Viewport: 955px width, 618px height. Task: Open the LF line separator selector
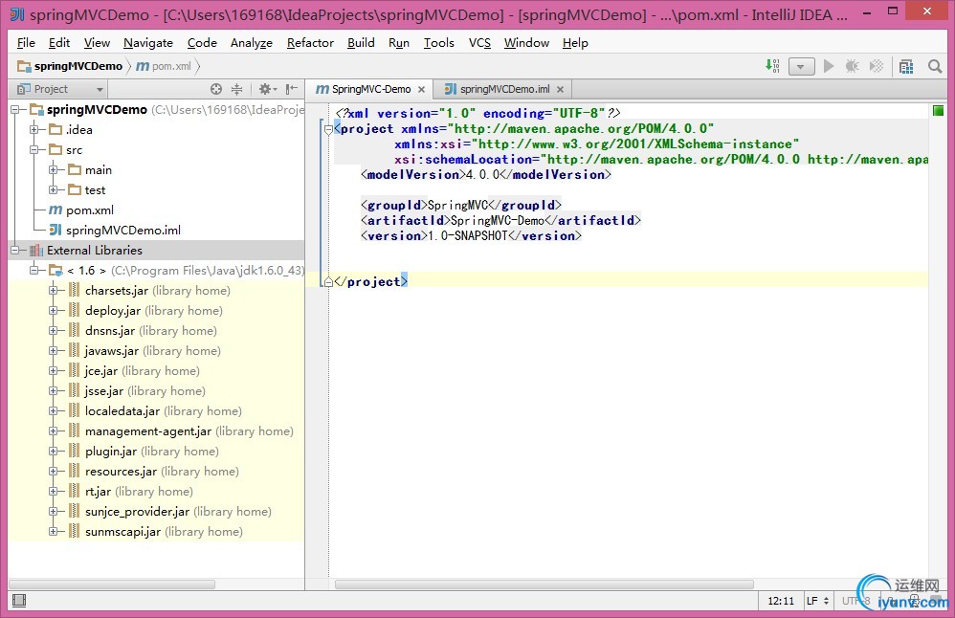click(x=817, y=601)
